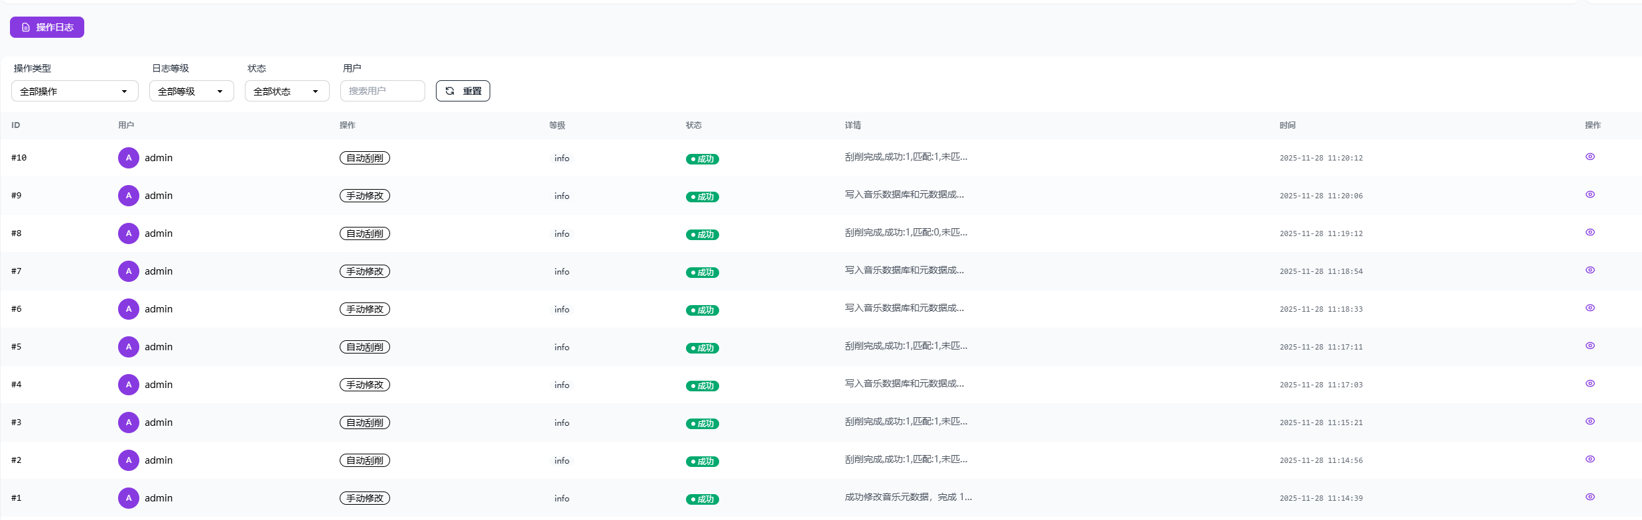Click the ID column header
1642x520 pixels.
coord(16,125)
